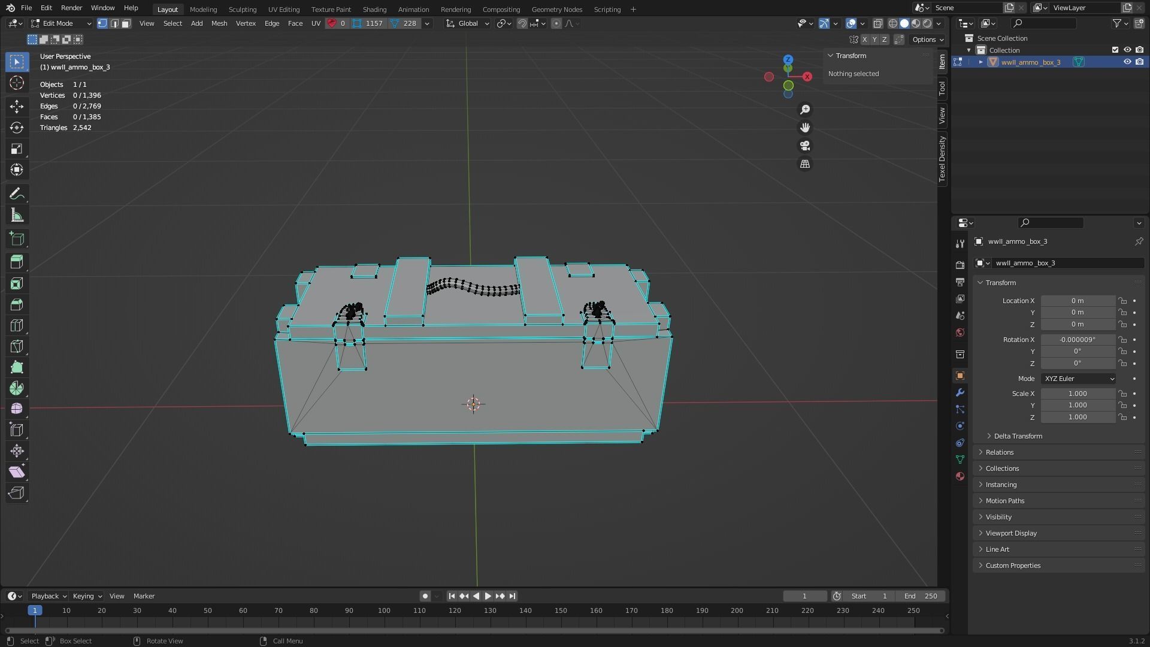Click the pan hand viewport icon
The image size is (1150, 647).
805,128
